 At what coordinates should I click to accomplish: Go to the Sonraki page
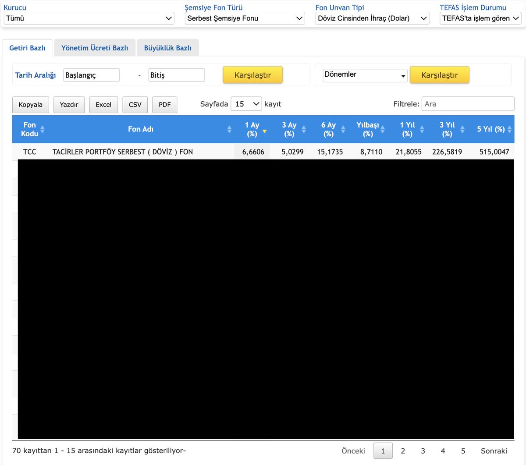pyautogui.click(x=494, y=451)
